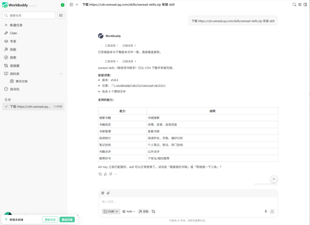Click the 书籍信息 table cell
The image size is (310, 225).
coord(122,125)
